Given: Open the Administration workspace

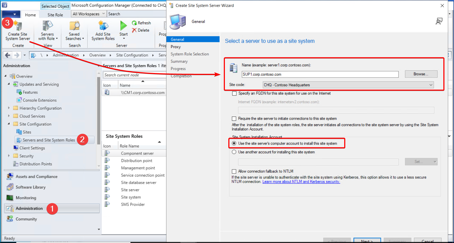Looking at the screenshot, I should coord(52,208).
